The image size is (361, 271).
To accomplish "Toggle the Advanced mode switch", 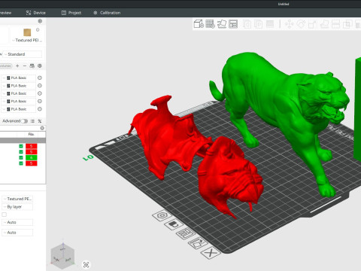I will click(24, 121).
